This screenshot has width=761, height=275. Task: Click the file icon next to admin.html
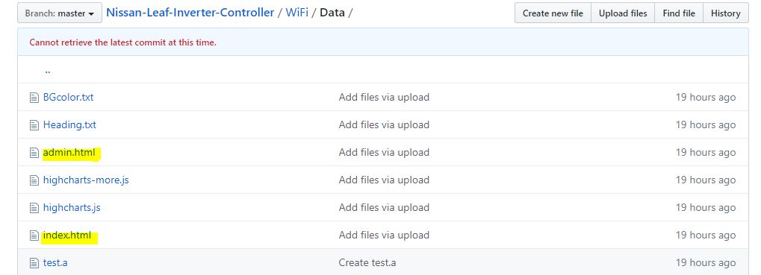34,153
